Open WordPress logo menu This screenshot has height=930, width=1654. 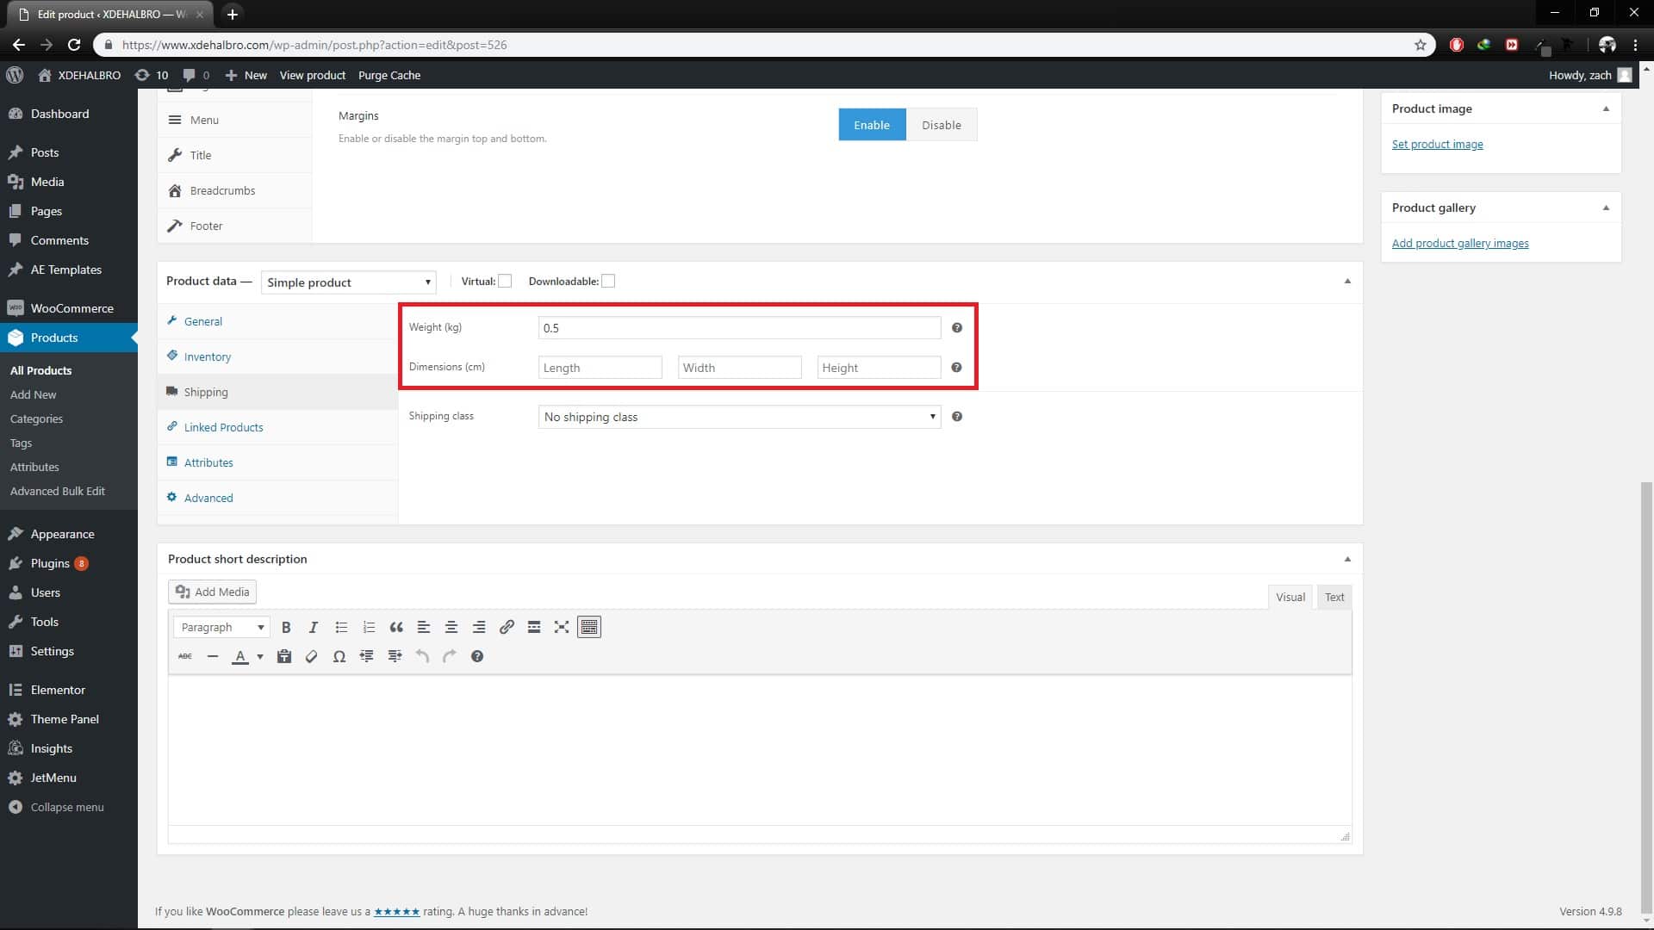pyautogui.click(x=15, y=75)
